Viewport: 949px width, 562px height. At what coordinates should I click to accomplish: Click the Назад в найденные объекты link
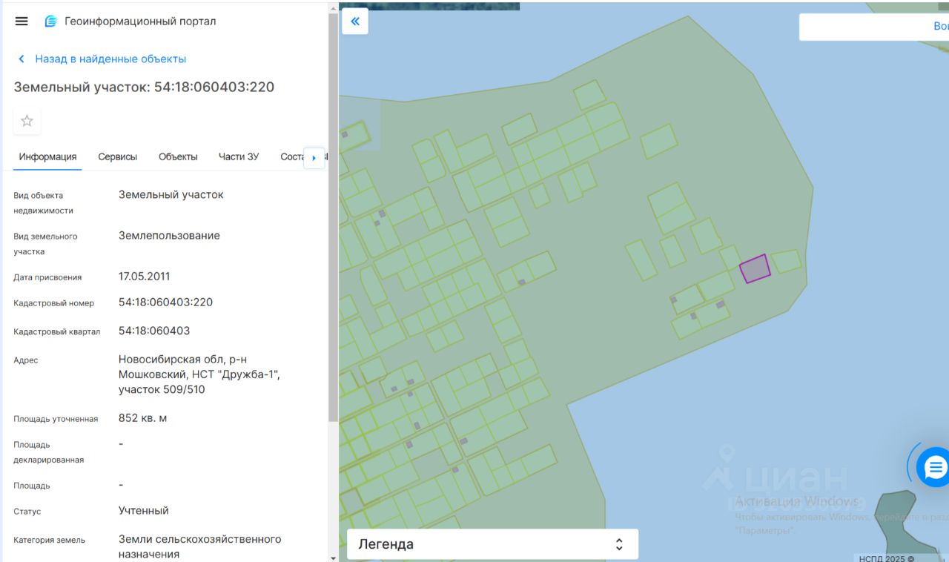(110, 59)
